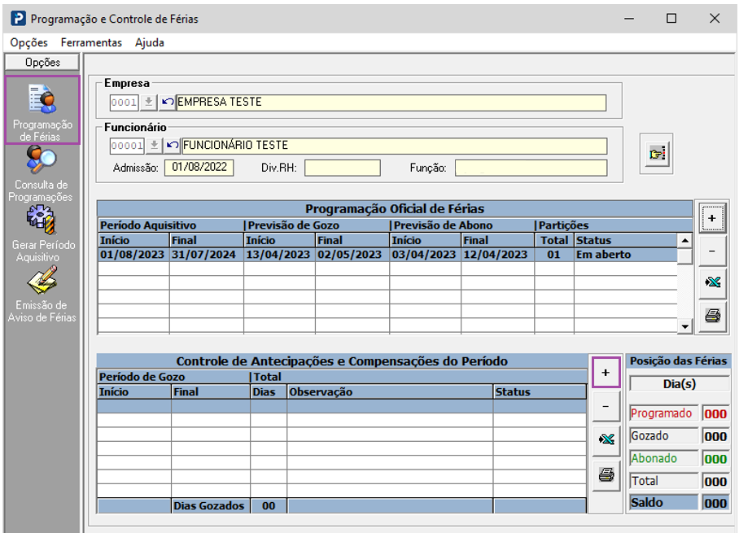Click the vacation table scroll-down arrow
This screenshot has width=739, height=533.
pyautogui.click(x=684, y=326)
